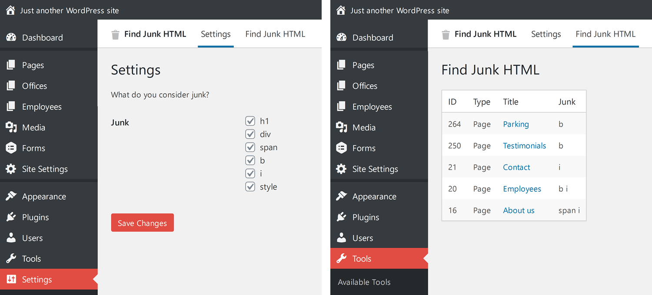
Task: Open the Parking page link
Action: coord(516,124)
